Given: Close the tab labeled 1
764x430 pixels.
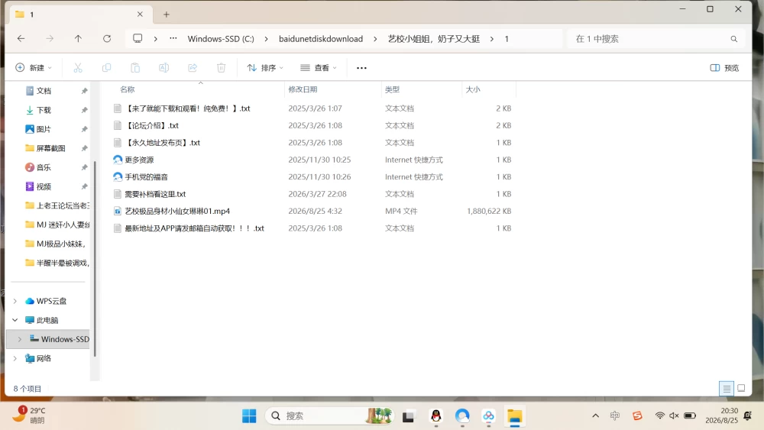Looking at the screenshot, I should tap(140, 14).
